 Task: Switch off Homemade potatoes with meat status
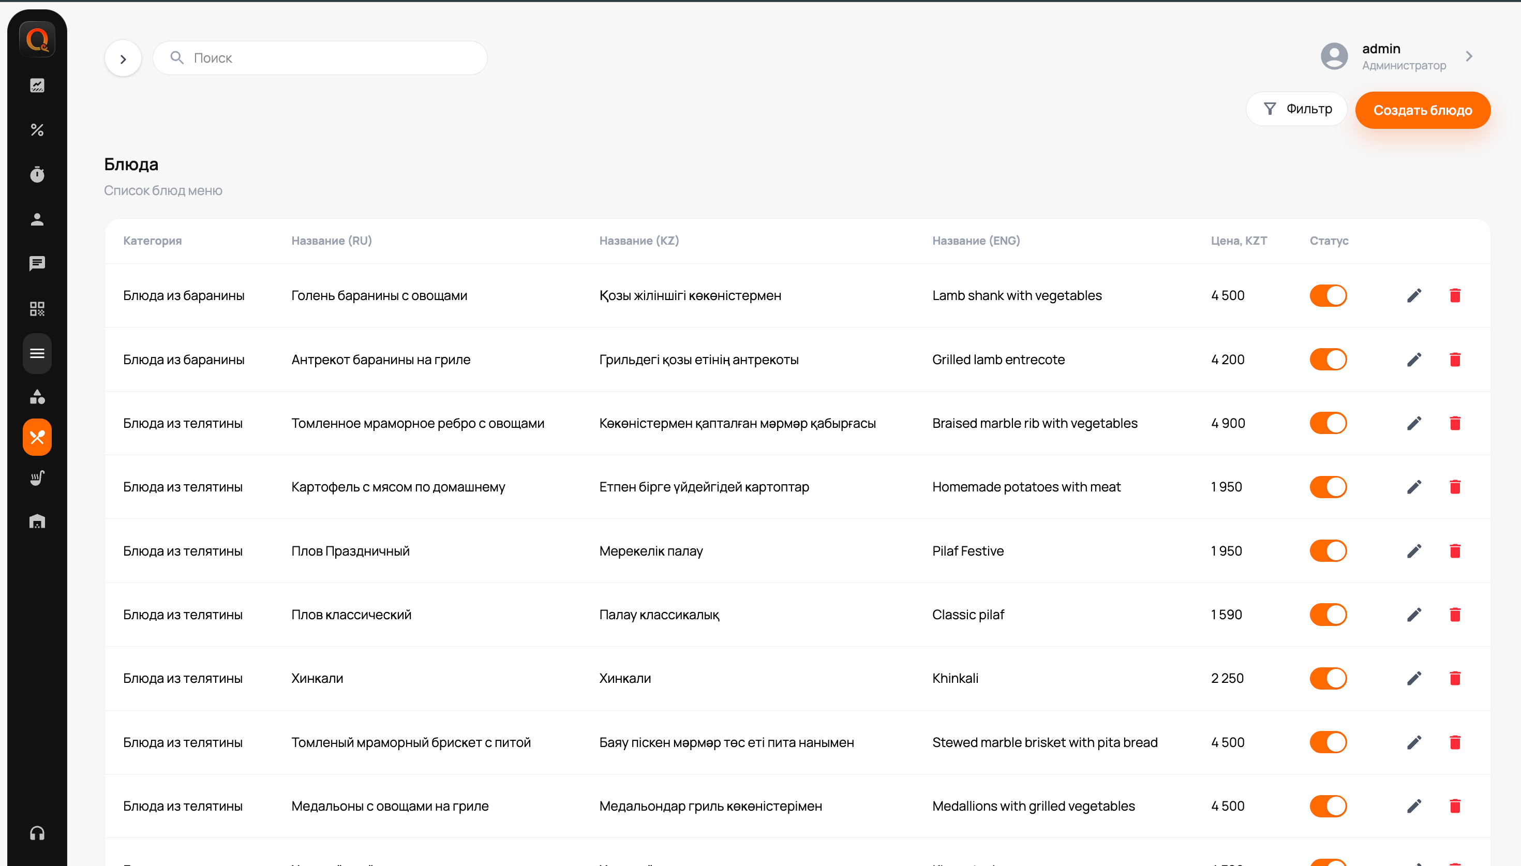[1328, 487]
